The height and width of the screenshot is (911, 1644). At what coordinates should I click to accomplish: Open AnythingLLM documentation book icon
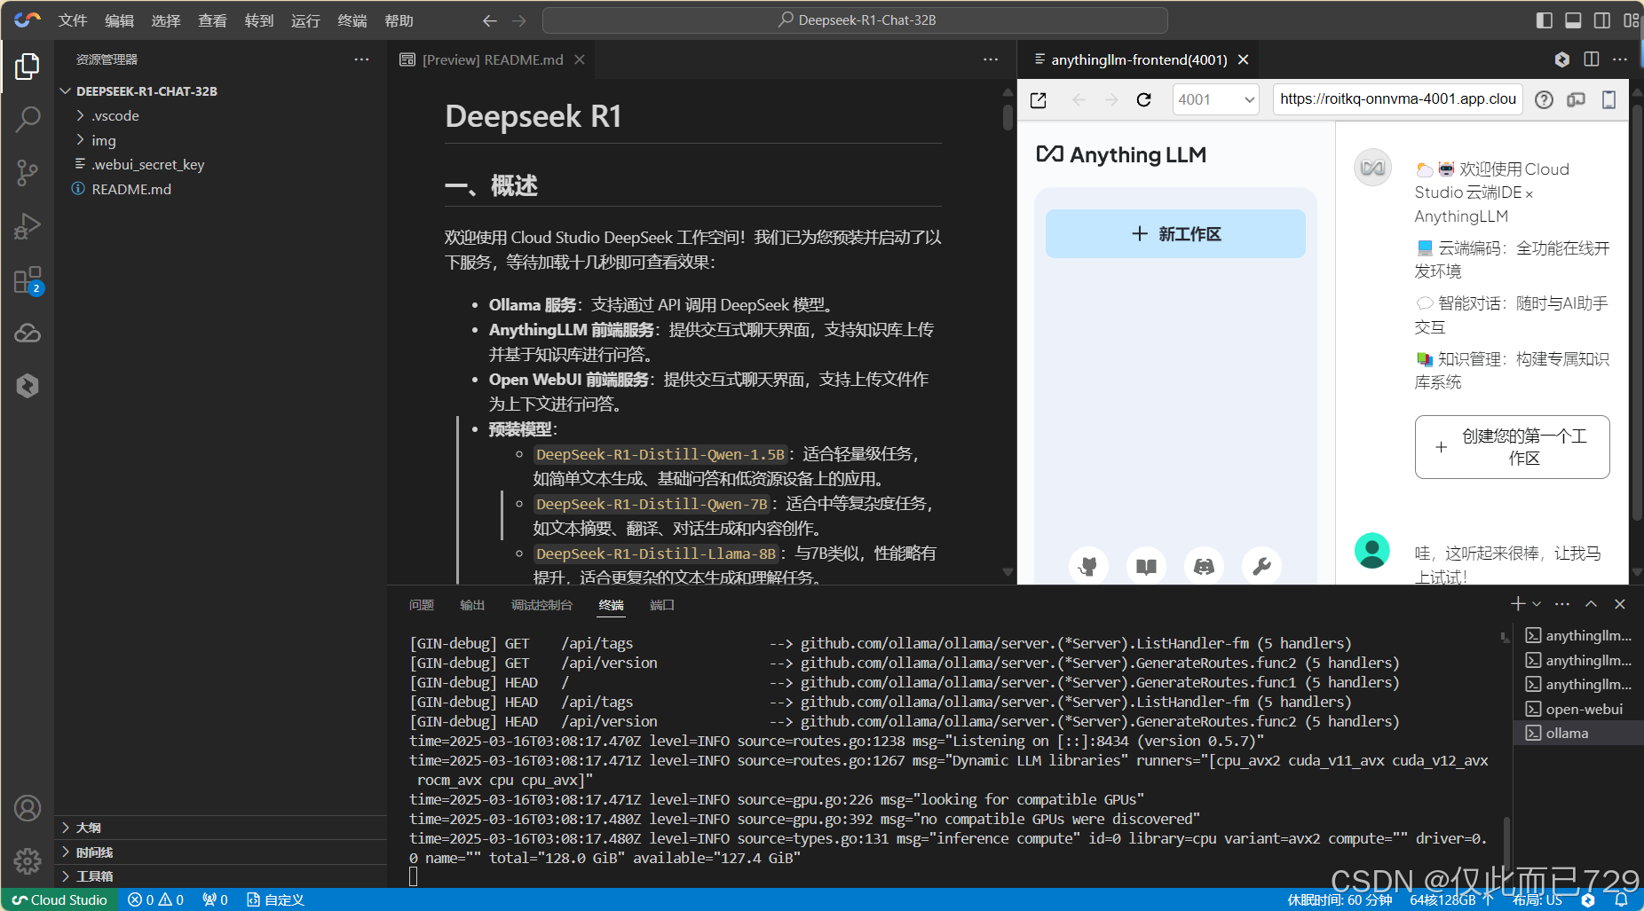click(x=1146, y=566)
